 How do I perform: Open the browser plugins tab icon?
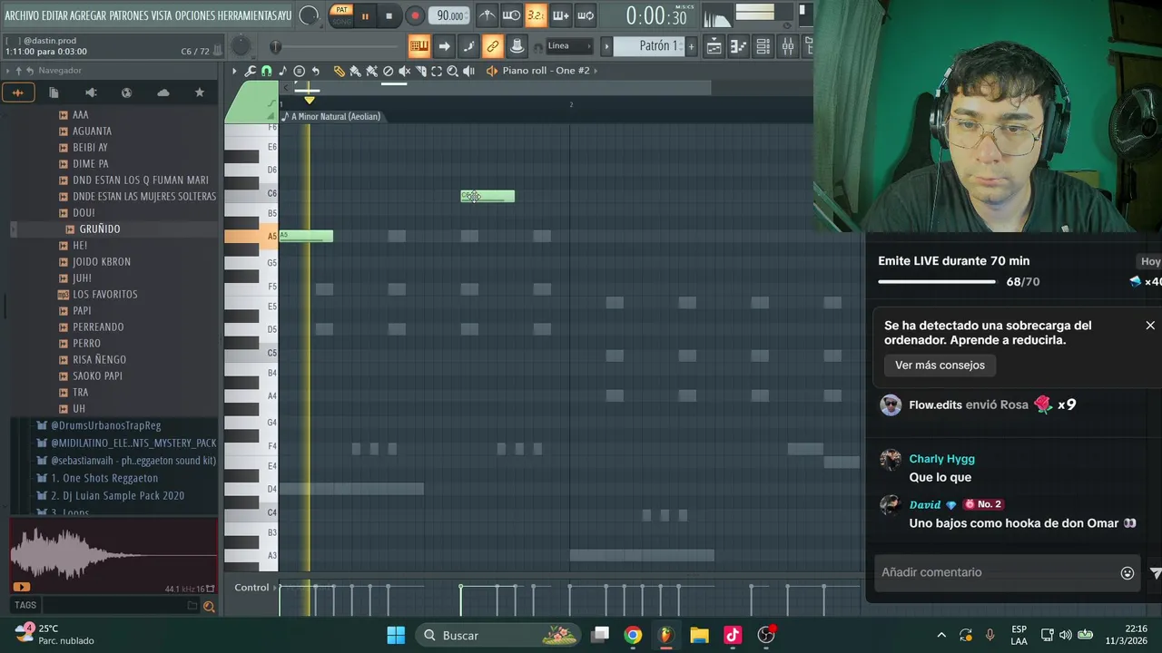(90, 93)
